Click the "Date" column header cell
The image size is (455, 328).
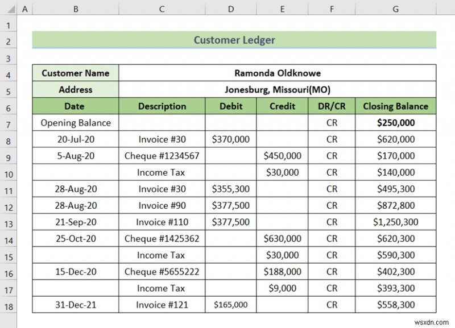click(75, 106)
